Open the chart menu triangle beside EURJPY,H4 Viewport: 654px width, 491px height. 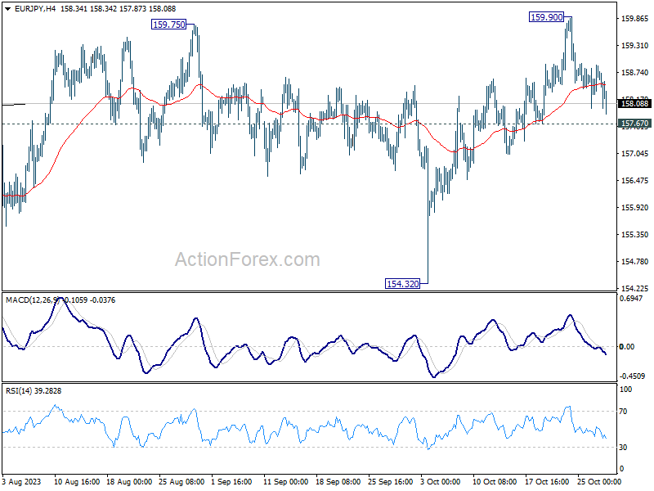point(8,9)
